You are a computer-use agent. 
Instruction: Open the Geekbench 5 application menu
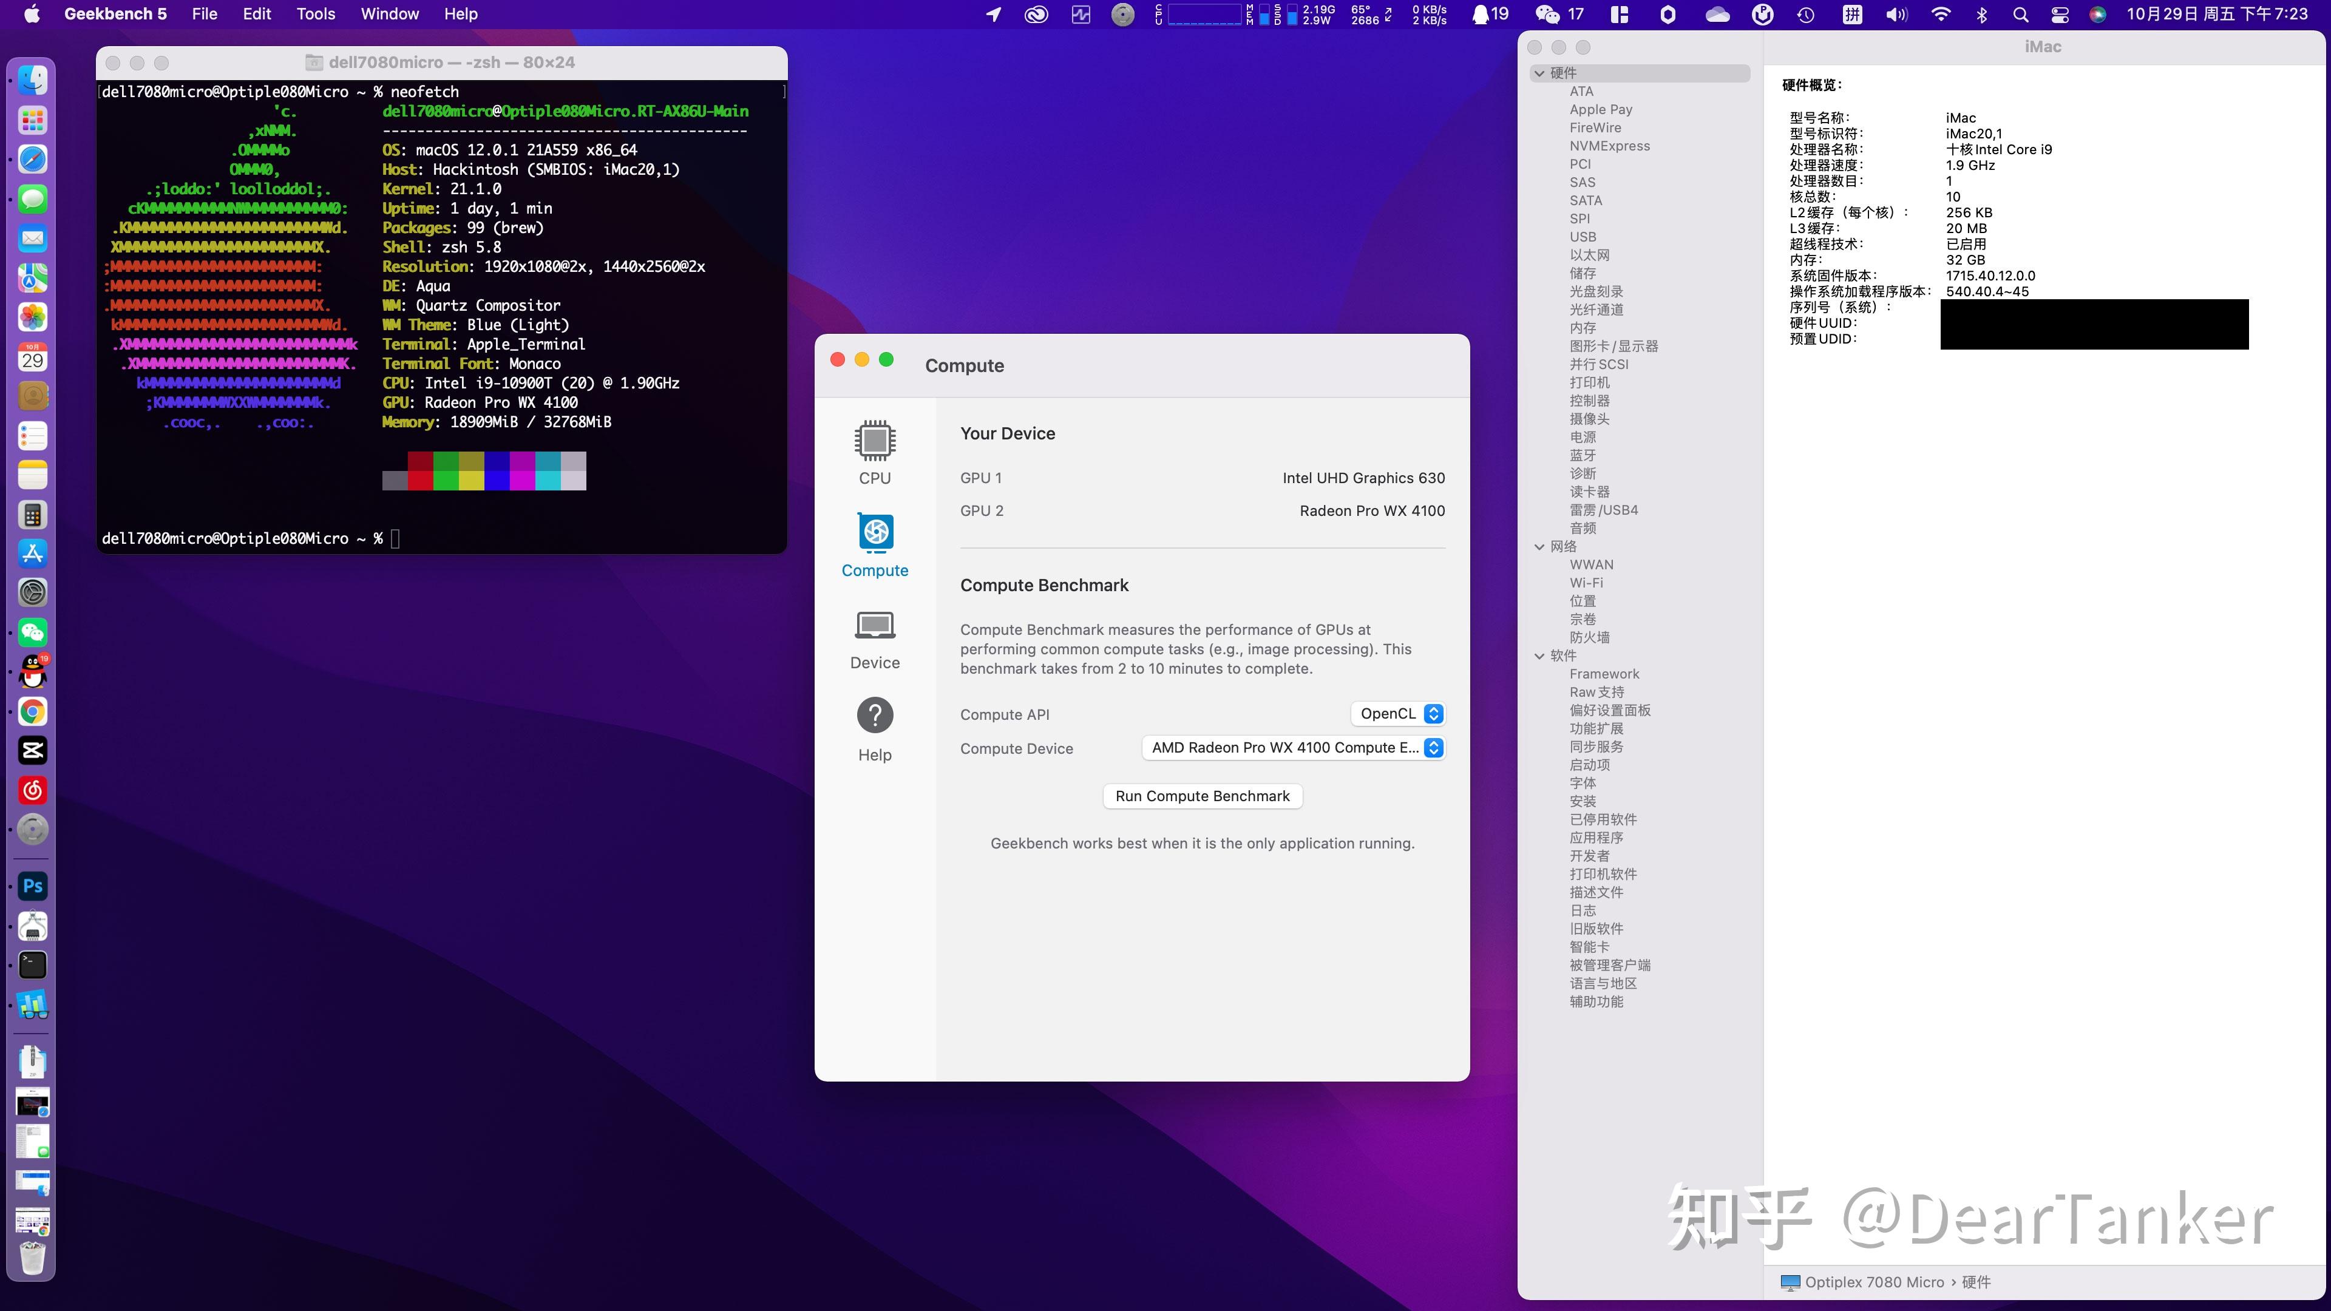[x=115, y=13]
